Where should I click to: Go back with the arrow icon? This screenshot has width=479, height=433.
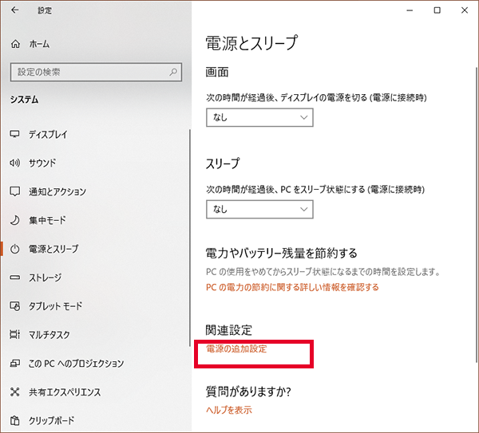[x=14, y=10]
